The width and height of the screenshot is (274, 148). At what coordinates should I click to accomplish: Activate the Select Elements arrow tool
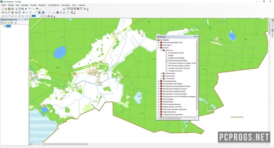[39, 12]
